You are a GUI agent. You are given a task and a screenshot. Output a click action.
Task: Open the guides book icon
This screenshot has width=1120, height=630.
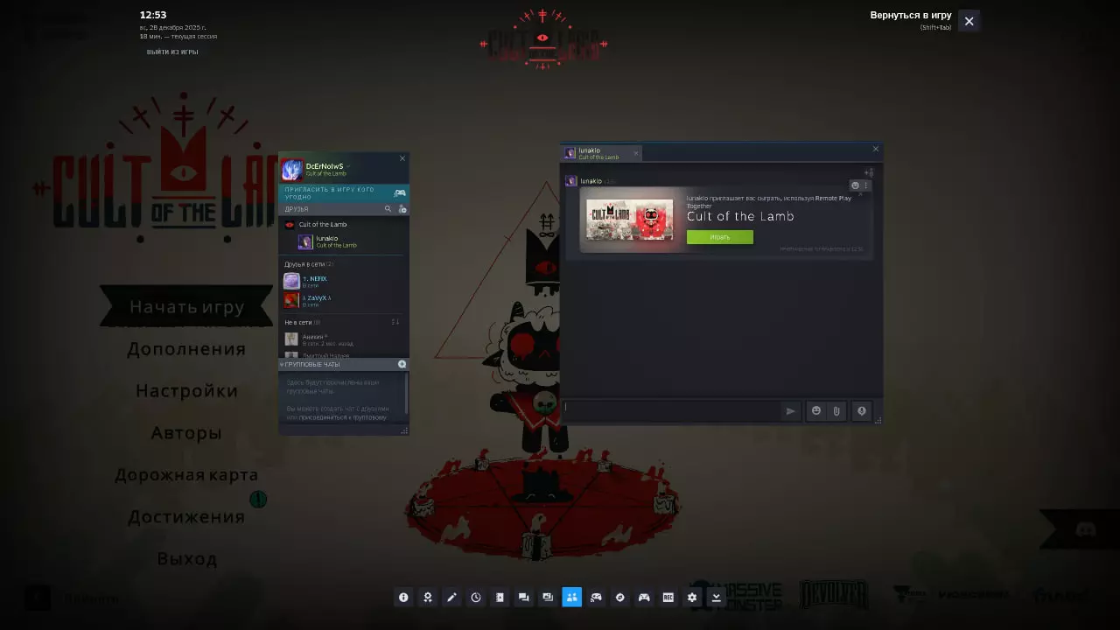tap(500, 598)
